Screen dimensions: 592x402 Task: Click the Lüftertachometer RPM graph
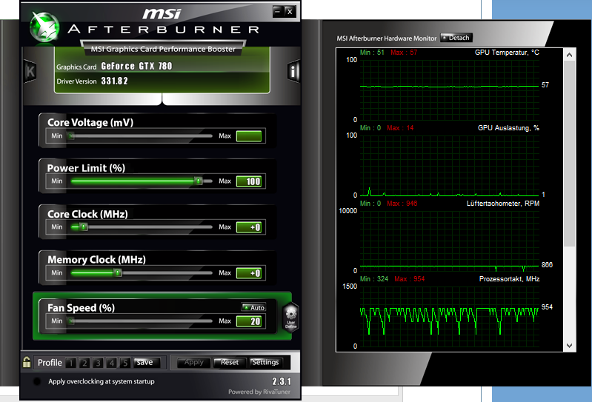(x=449, y=241)
